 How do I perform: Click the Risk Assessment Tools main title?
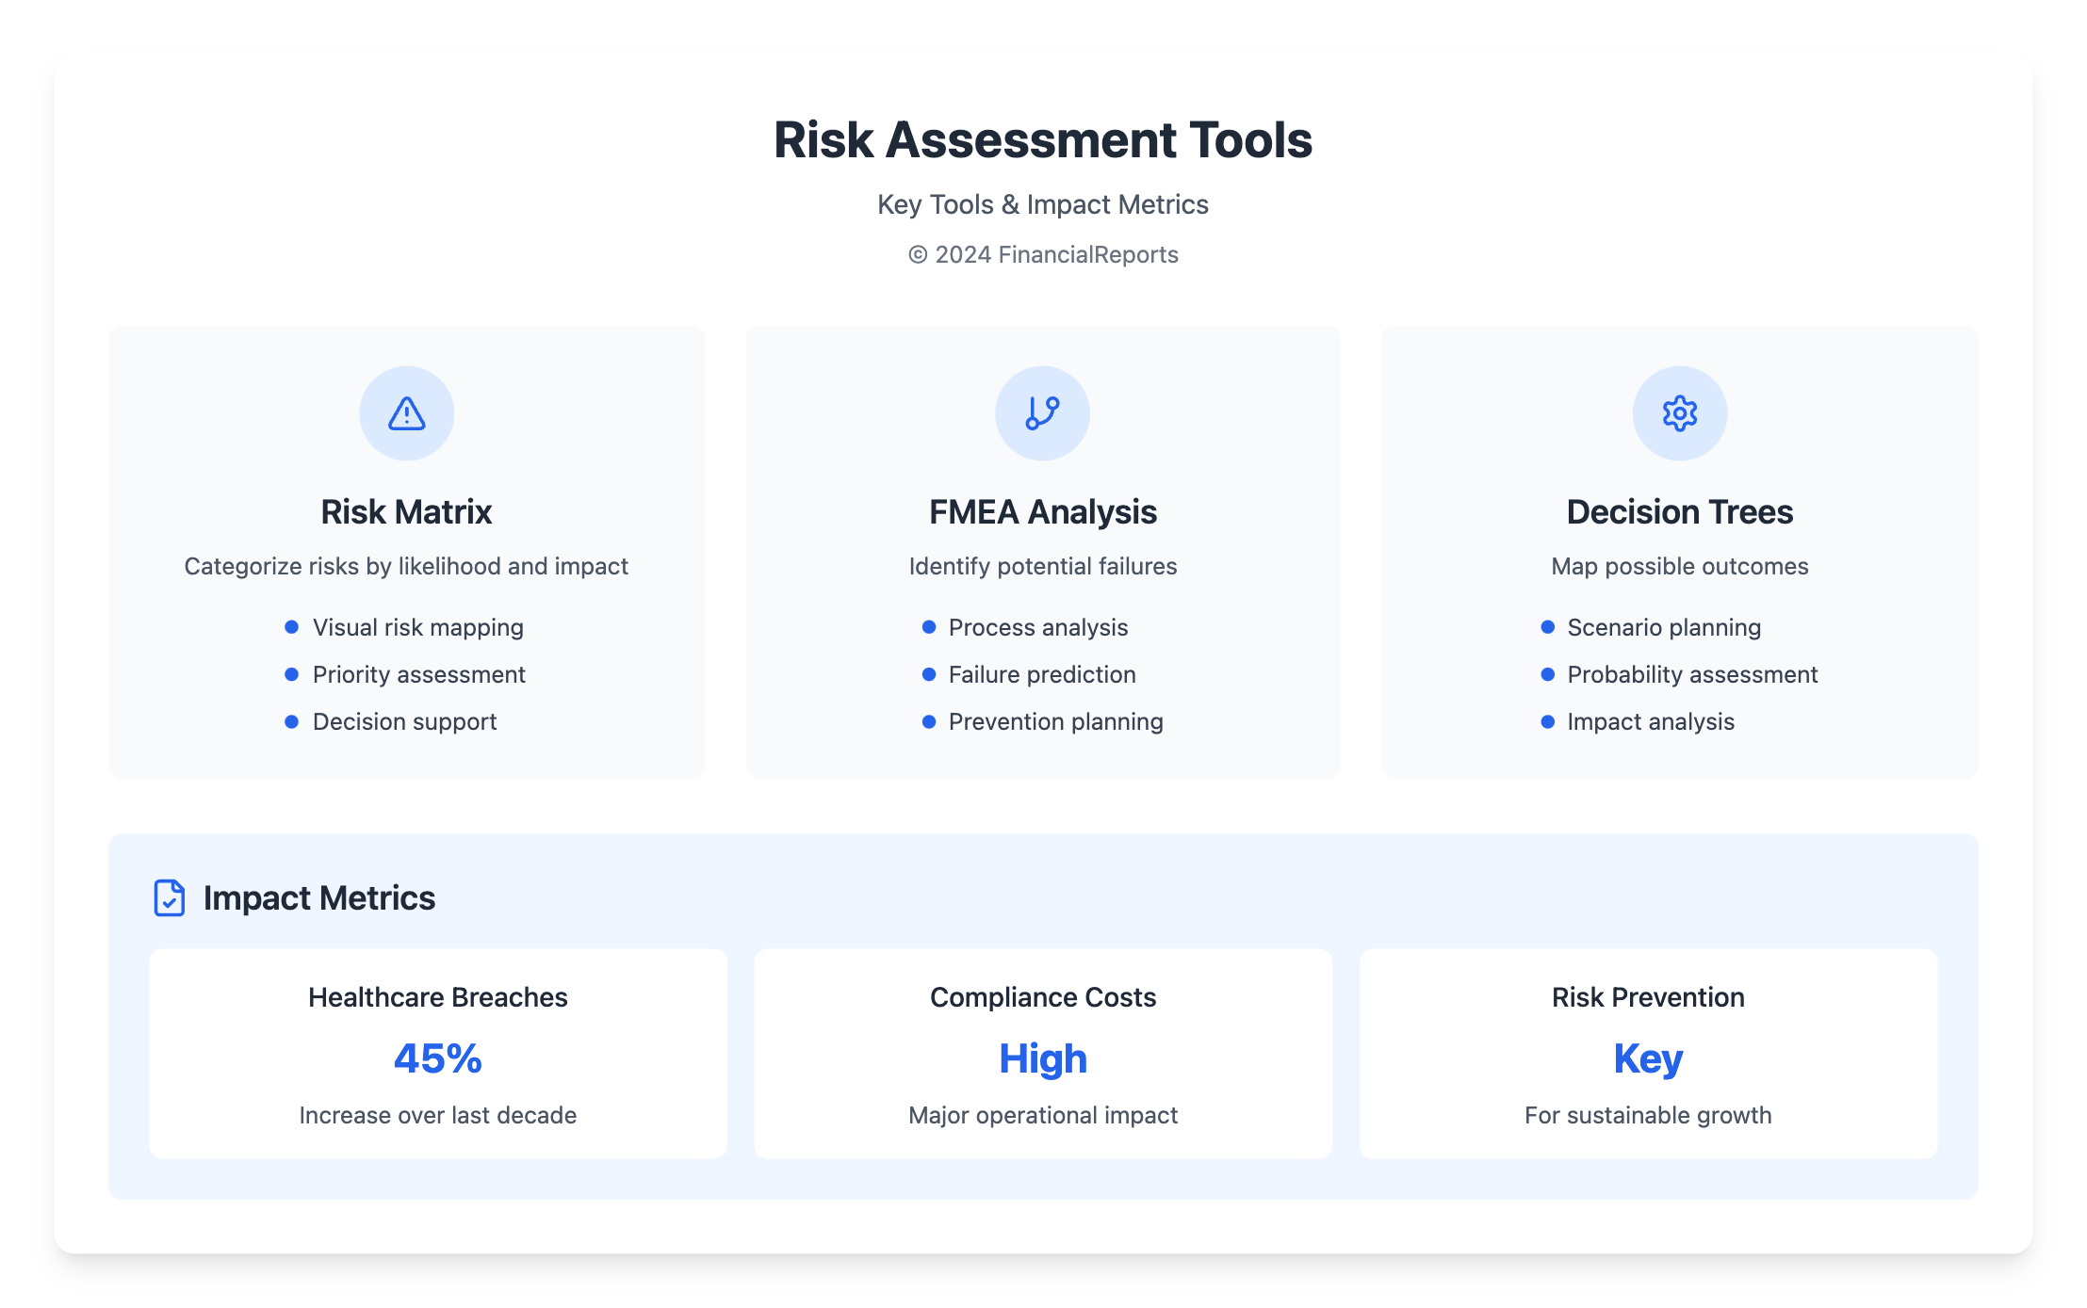(x=1042, y=140)
